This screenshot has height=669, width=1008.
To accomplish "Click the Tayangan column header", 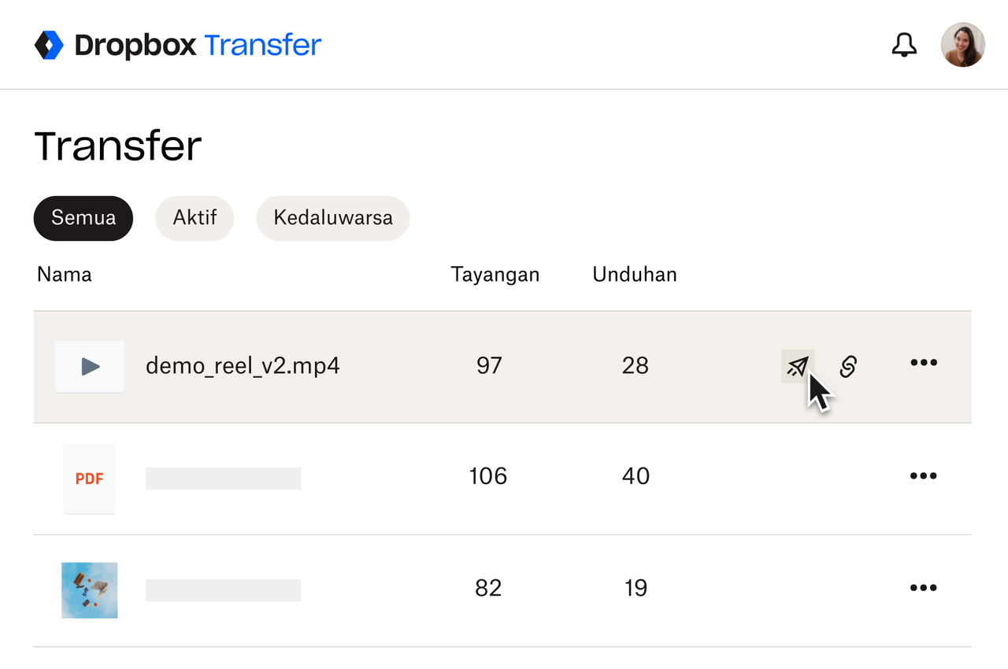I will pyautogui.click(x=495, y=274).
